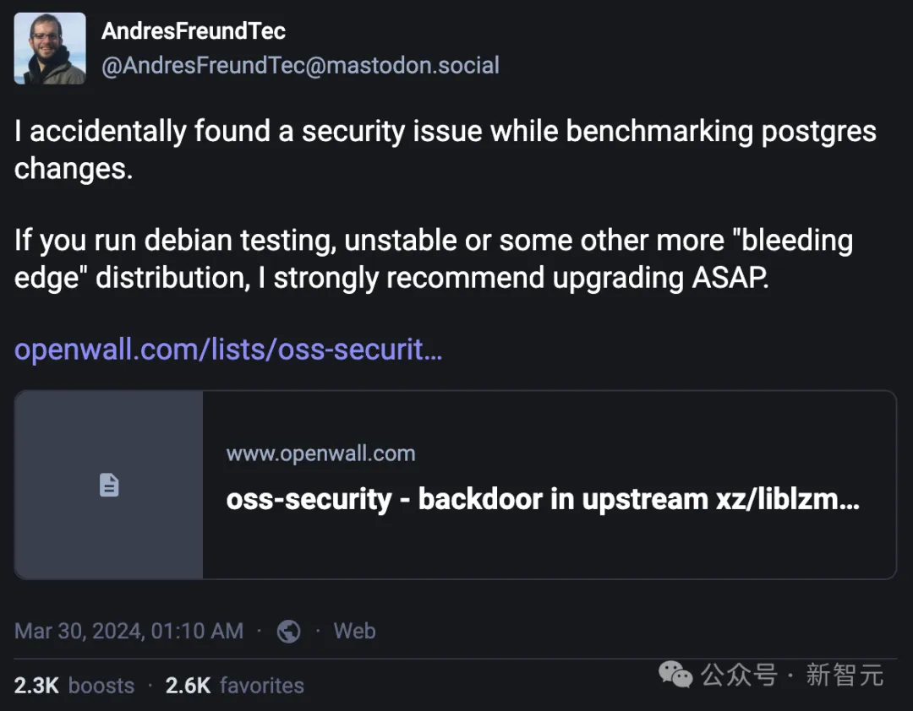Open the 2.6K favorites list
The image size is (913, 711).
click(x=234, y=685)
